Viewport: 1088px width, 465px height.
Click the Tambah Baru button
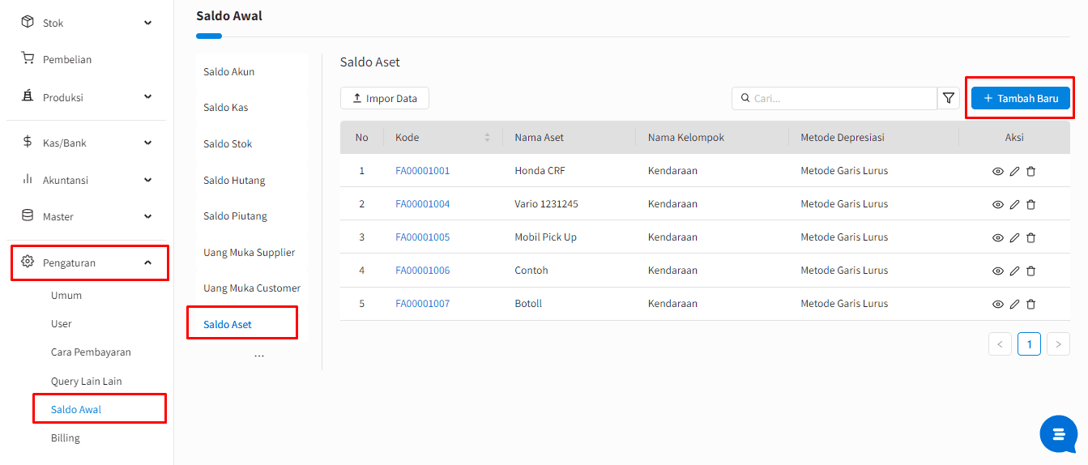[x=1020, y=98]
